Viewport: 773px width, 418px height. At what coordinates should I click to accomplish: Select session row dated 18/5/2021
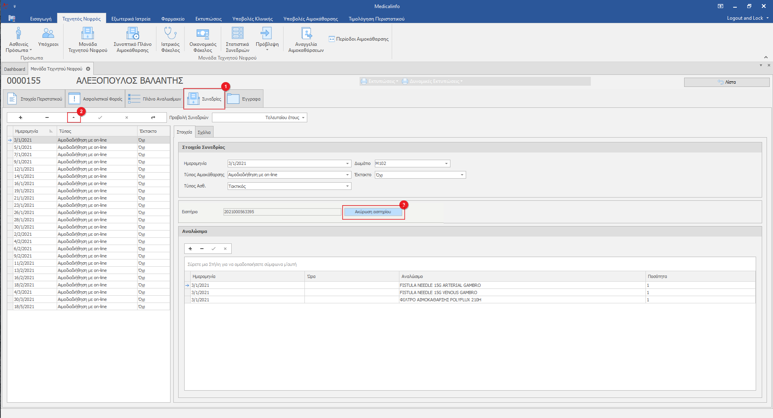24,307
